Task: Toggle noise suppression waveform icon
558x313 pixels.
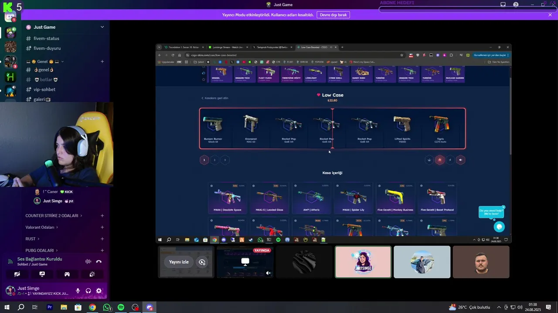Action: (x=88, y=261)
